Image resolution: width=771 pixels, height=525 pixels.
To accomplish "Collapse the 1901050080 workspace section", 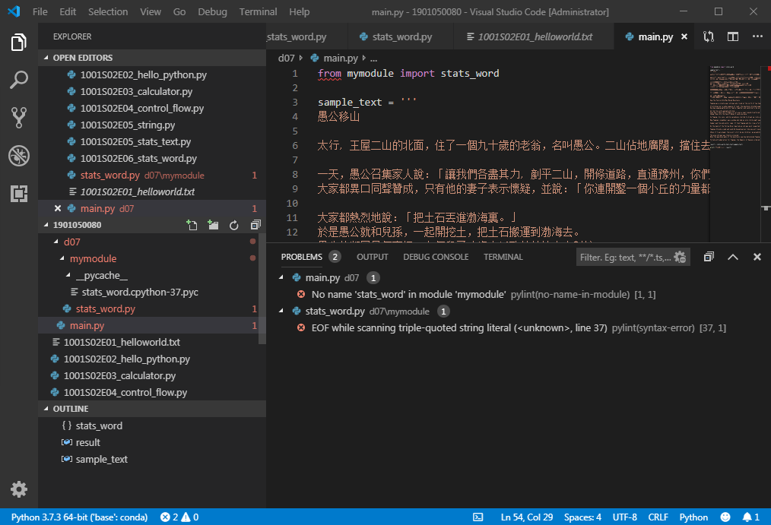I will tap(46, 224).
